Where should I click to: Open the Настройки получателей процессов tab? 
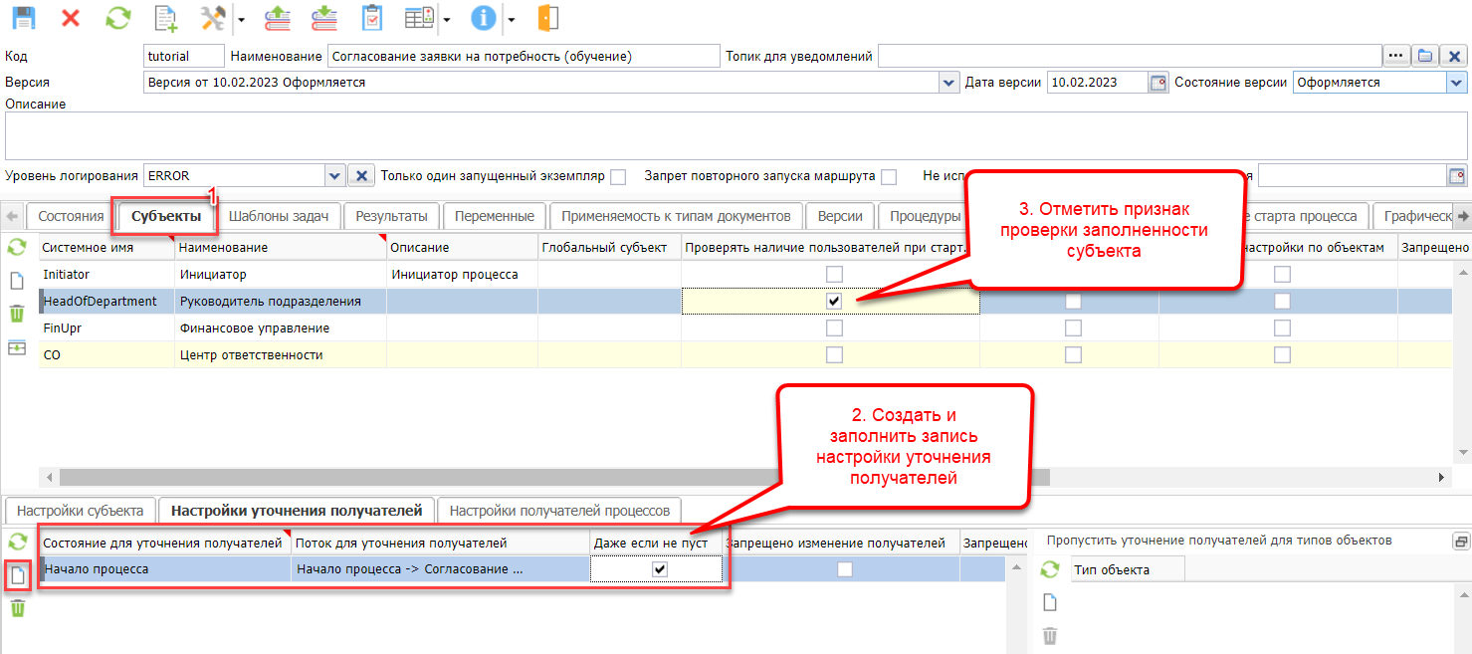coord(559,511)
